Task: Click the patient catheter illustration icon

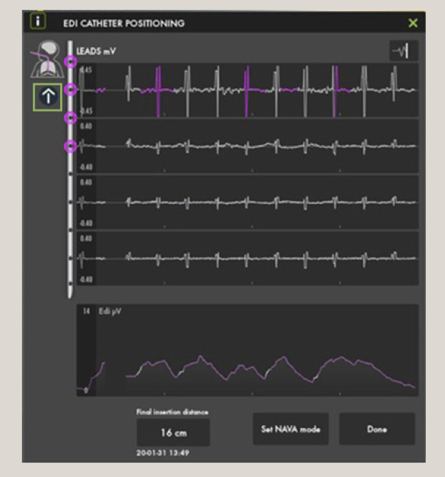Action: coord(47,59)
